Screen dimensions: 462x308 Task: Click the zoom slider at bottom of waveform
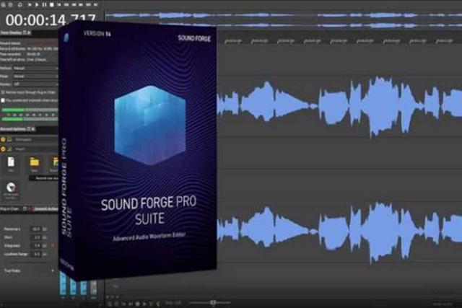[212, 302]
